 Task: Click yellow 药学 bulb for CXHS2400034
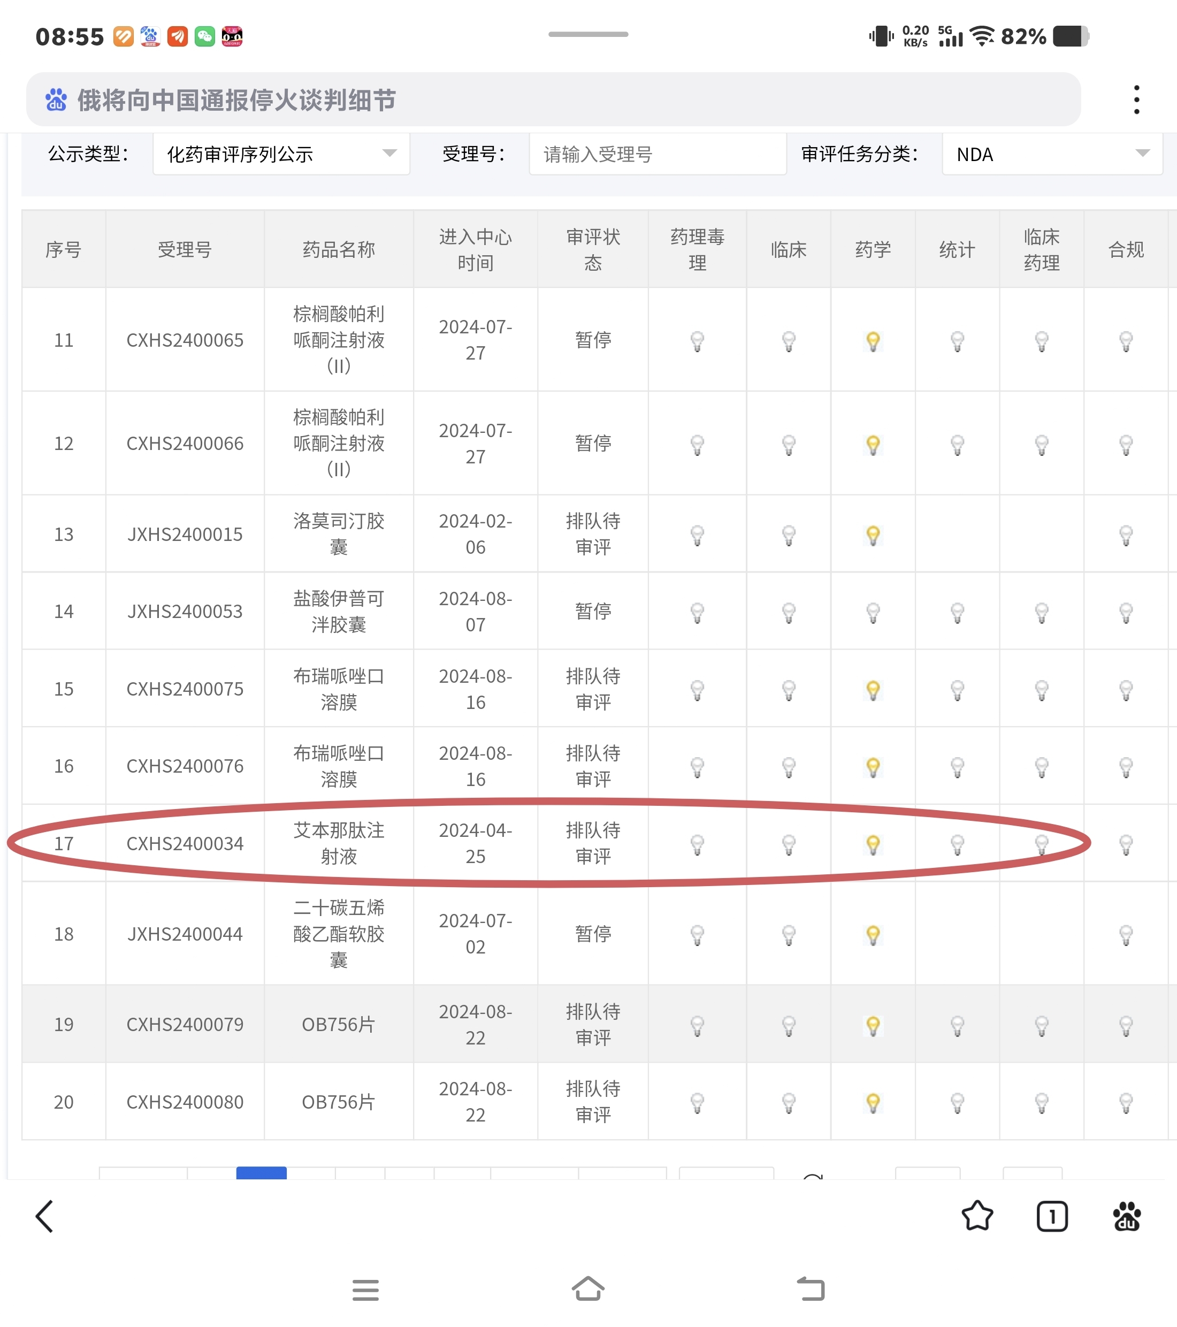873,844
